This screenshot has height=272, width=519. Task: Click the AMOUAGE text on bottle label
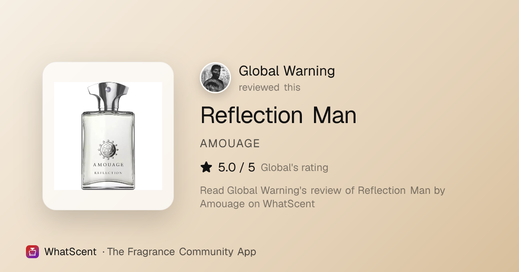pyautogui.click(x=108, y=164)
